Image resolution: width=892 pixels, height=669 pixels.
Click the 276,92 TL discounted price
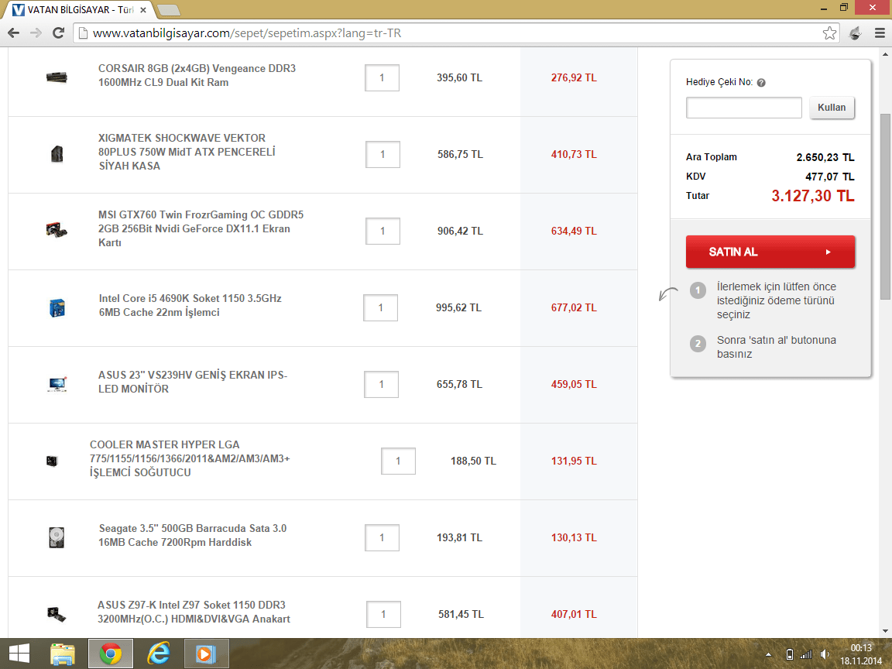click(574, 77)
